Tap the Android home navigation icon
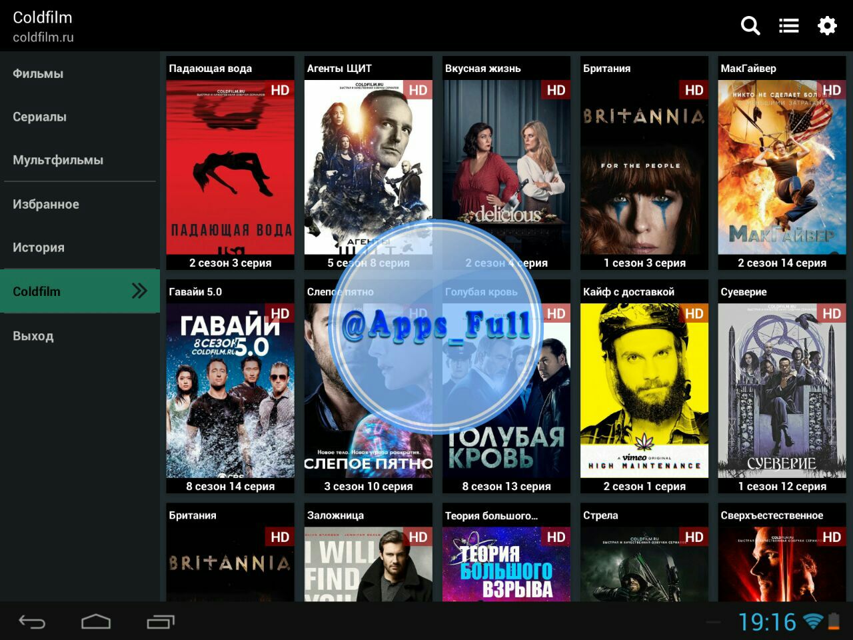The image size is (853, 640). (x=96, y=622)
